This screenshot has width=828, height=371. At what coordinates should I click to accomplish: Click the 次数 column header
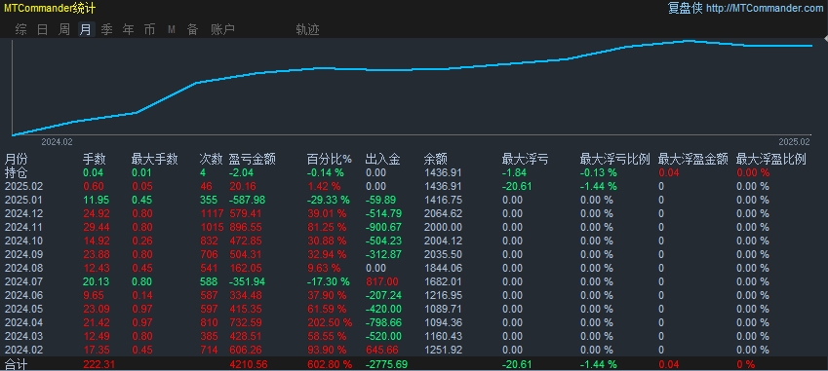(x=212, y=159)
